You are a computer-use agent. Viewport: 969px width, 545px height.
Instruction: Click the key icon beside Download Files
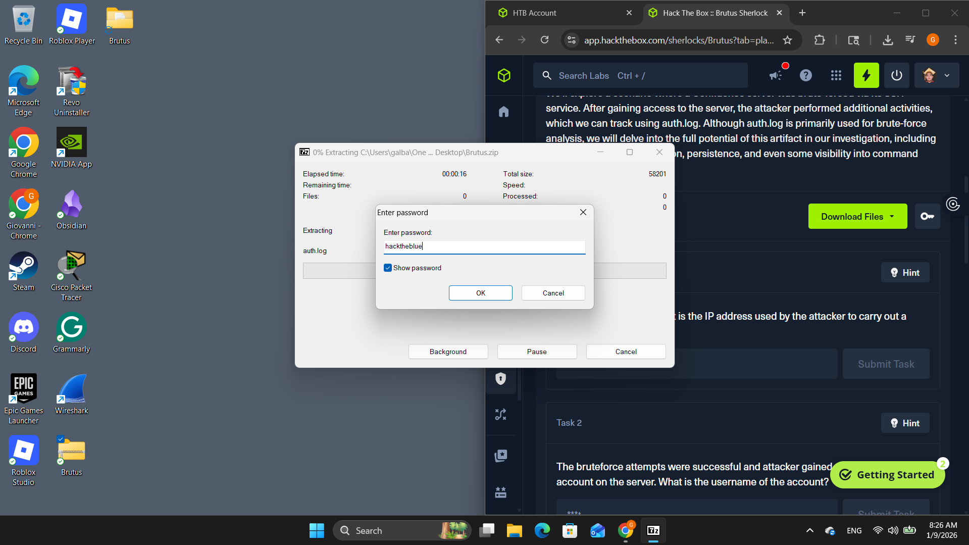click(928, 216)
